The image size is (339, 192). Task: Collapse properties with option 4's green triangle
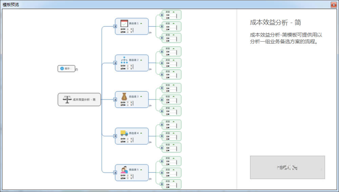point(141,133)
